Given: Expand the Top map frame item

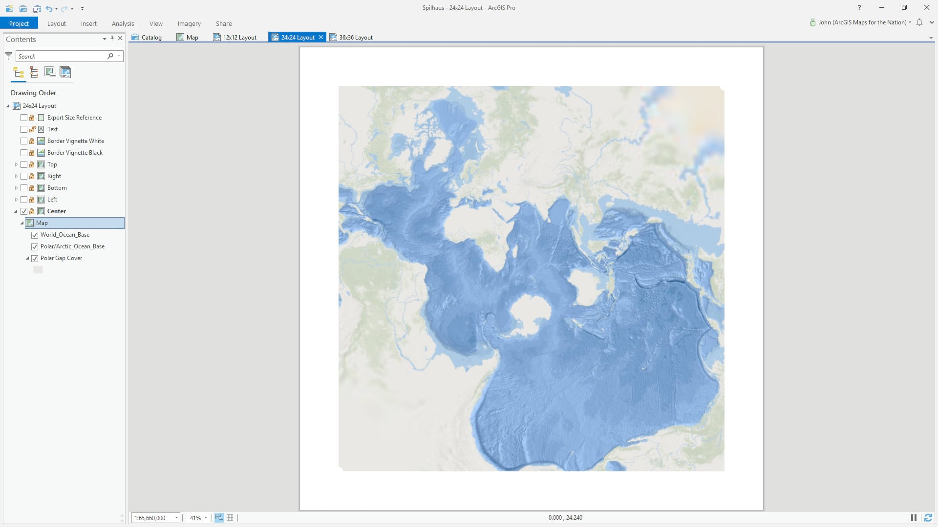Looking at the screenshot, I should [16, 164].
